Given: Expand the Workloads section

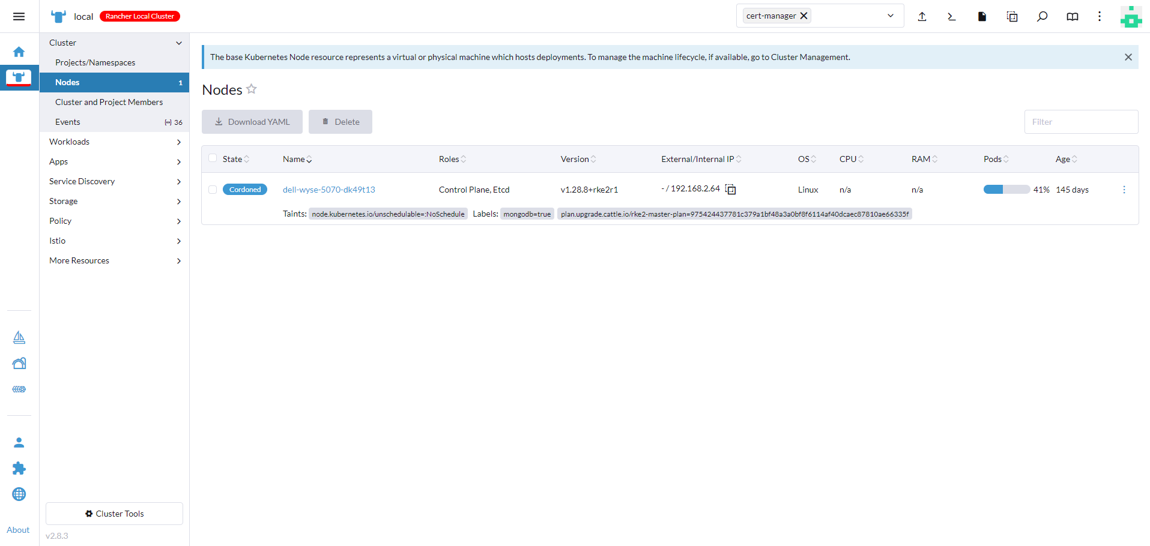Looking at the screenshot, I should pos(114,142).
